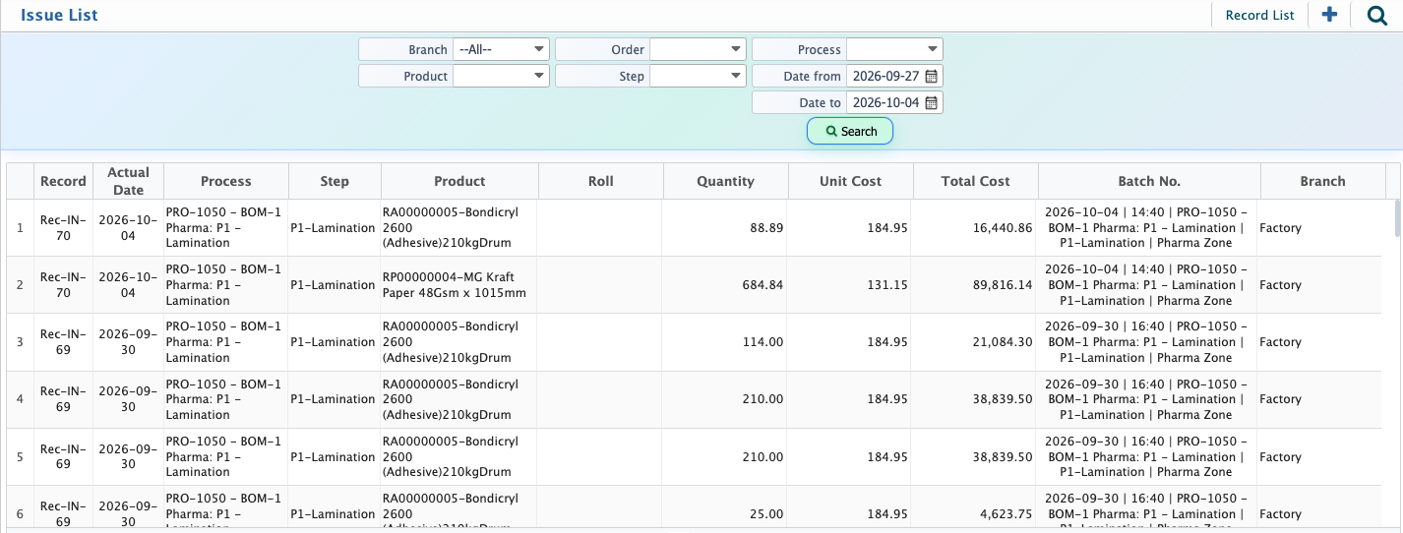Open calendar picker for Date to
Viewport: 1403px width, 533px height.
coord(932,102)
